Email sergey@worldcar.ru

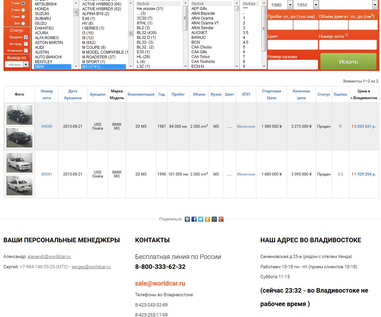pos(91,267)
